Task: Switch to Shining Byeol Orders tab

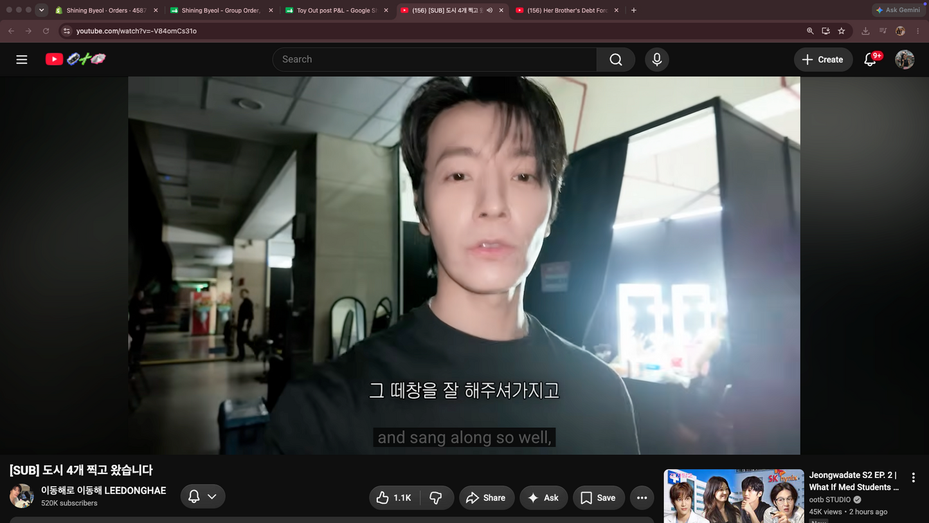Action: 106,10
